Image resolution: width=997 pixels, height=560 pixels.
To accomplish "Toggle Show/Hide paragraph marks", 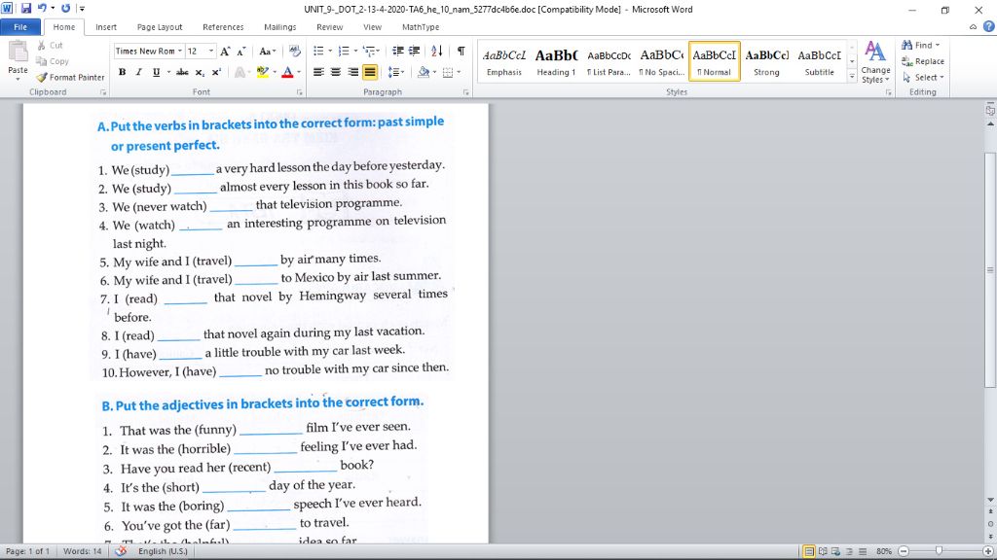I will (461, 52).
